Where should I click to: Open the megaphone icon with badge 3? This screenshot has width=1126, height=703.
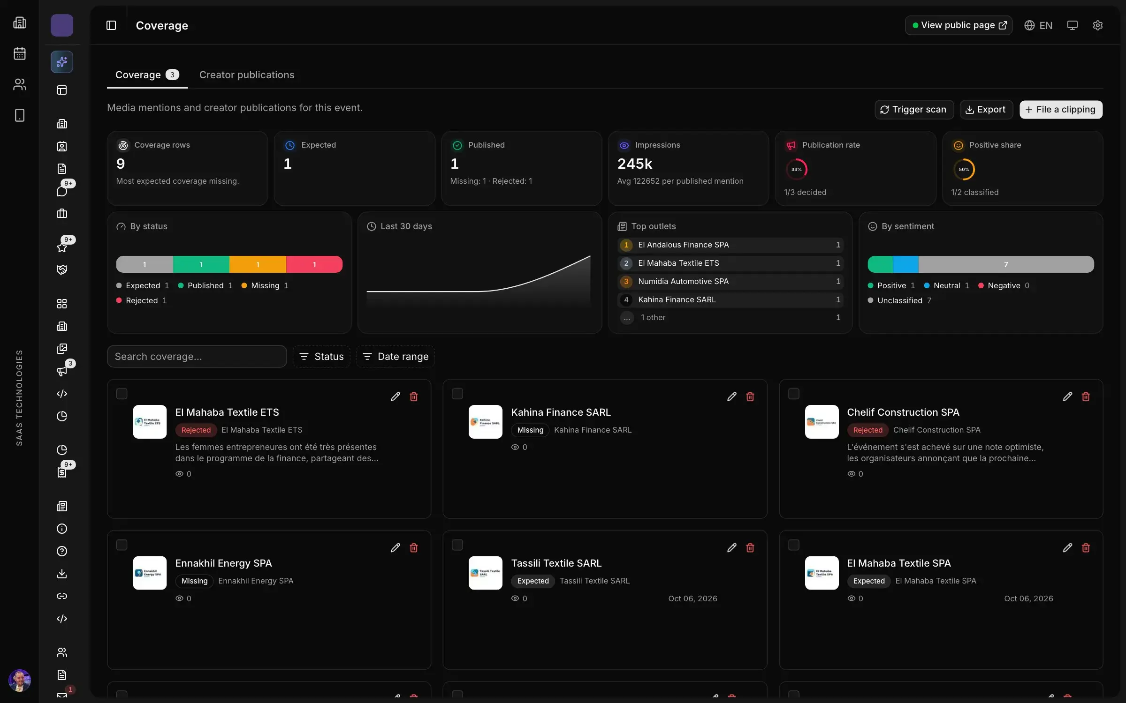[62, 371]
